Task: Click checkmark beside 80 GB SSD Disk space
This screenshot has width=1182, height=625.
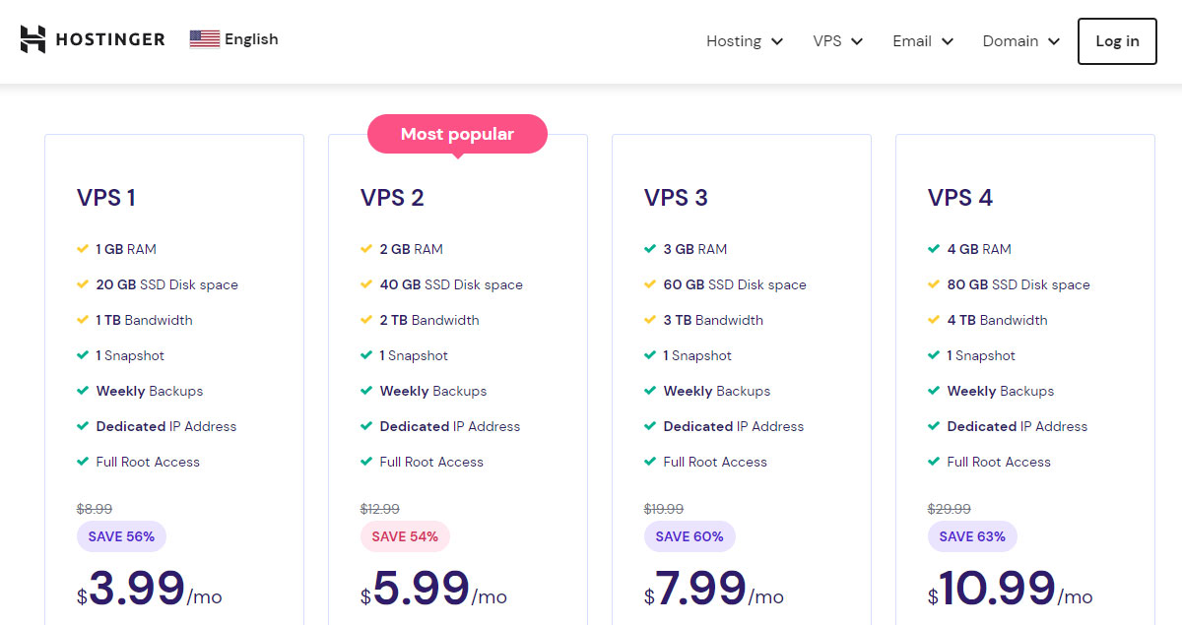Action: point(934,284)
